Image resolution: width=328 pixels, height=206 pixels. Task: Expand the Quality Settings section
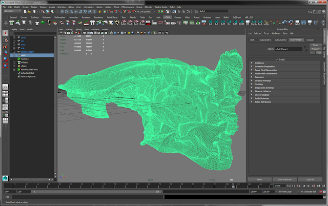point(285,81)
